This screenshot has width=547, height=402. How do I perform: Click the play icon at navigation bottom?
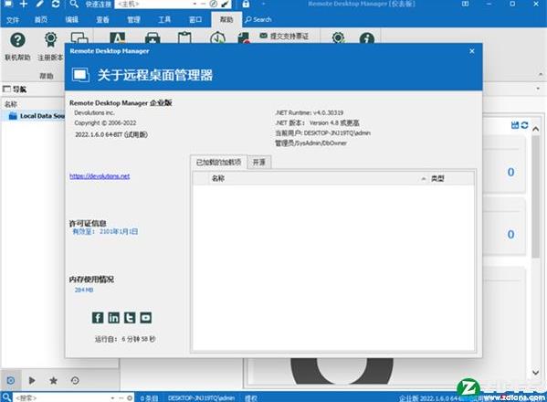32,380
